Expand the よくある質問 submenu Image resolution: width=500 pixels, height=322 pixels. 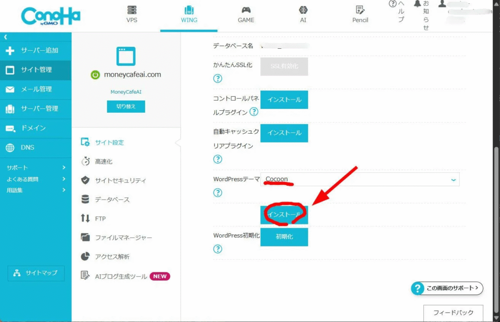(x=36, y=179)
